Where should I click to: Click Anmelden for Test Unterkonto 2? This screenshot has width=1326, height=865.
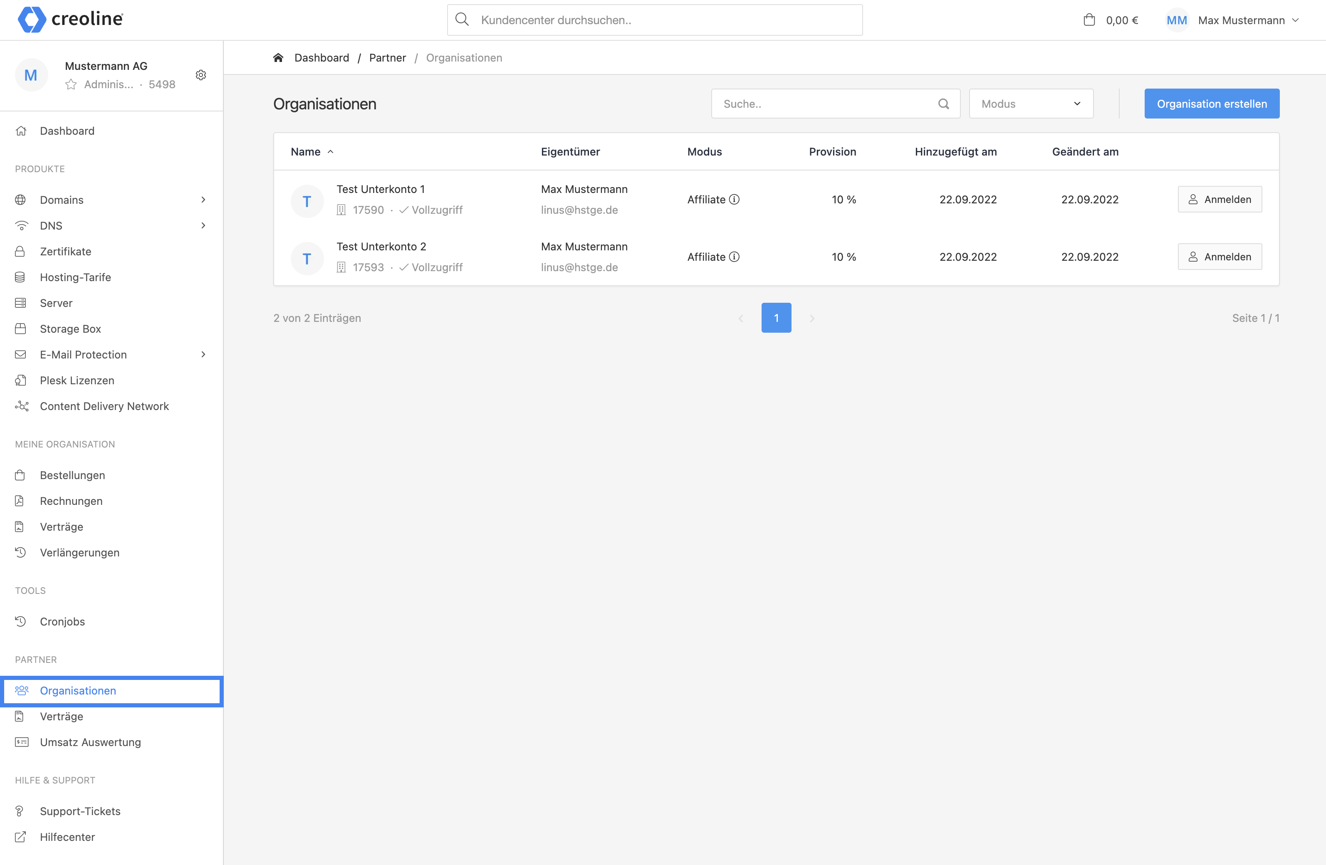pyautogui.click(x=1220, y=257)
